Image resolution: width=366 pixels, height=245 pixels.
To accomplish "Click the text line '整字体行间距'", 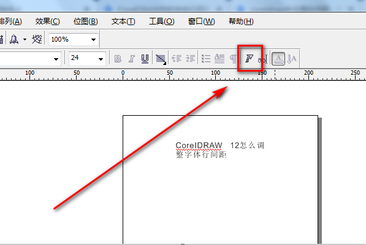I will 201,154.
